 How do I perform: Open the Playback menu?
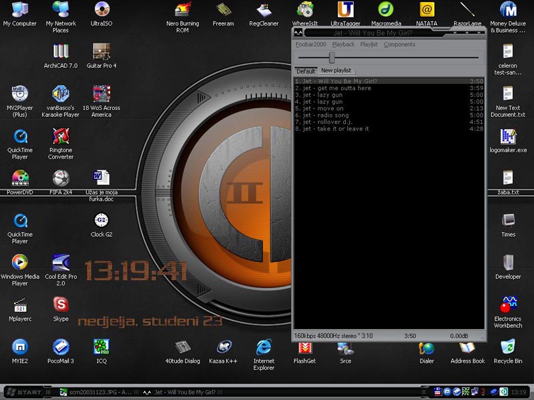pyautogui.click(x=343, y=45)
